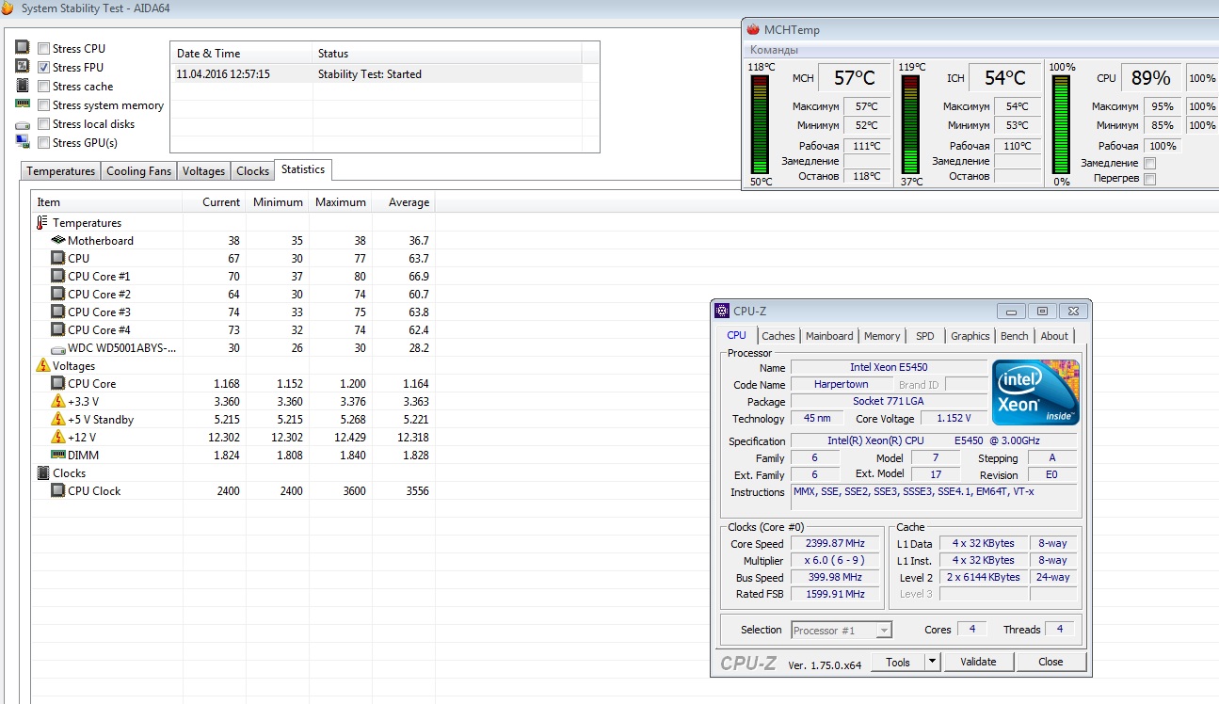This screenshot has width=1219, height=704.
Task: Click the hard disk icon of WDC WD5001ABYS row
Action: tap(58, 348)
